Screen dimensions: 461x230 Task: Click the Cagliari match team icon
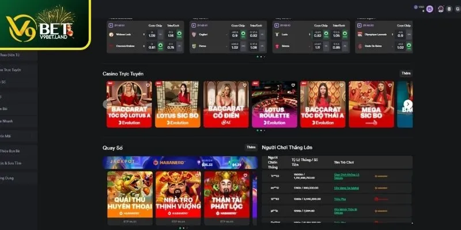point(195,34)
